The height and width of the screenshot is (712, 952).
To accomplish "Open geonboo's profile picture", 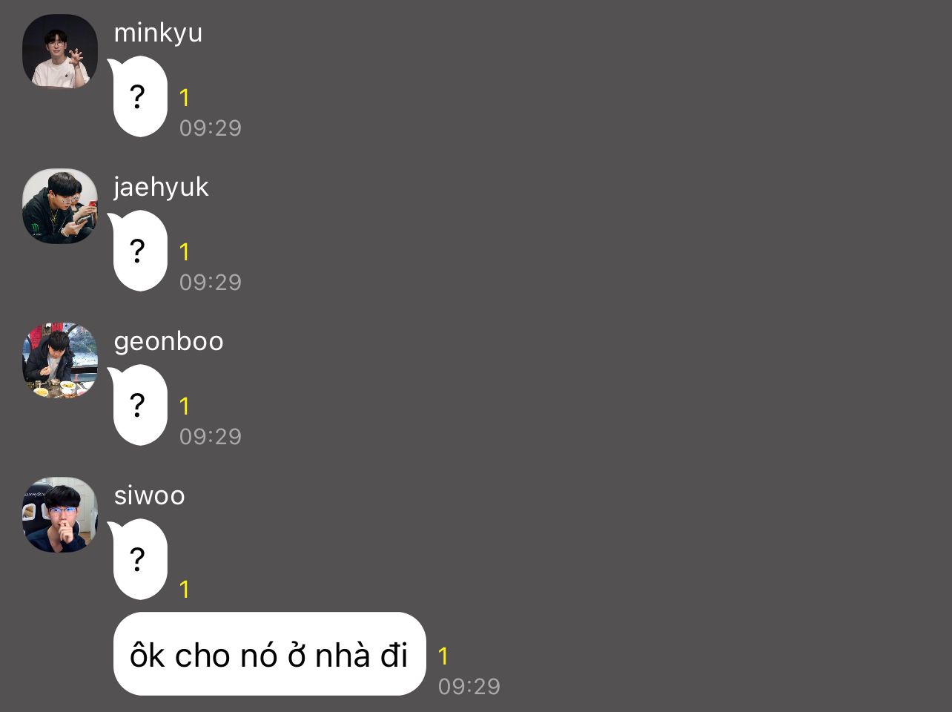I will tap(60, 360).
